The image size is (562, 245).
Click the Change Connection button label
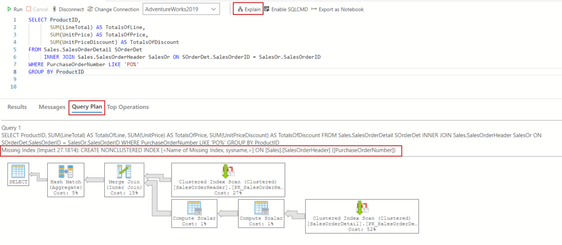coord(117,9)
